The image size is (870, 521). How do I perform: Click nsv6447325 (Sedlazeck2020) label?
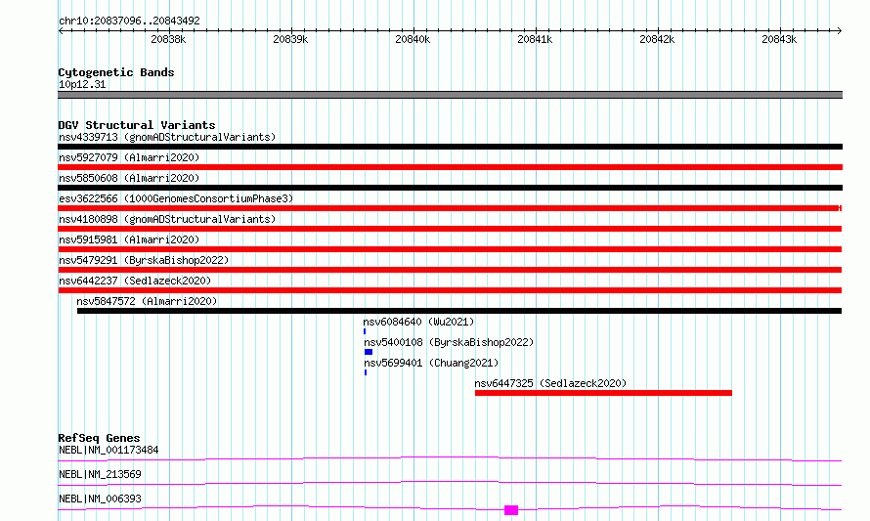[x=550, y=383]
